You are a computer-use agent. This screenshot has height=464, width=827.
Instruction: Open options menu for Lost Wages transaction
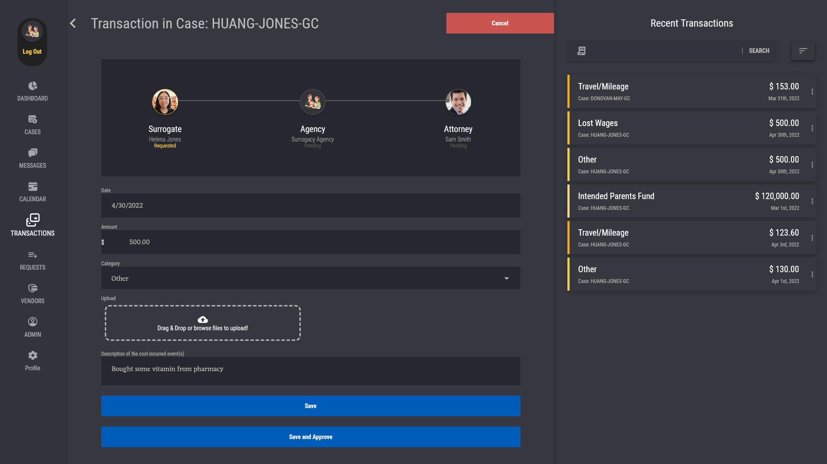(x=812, y=128)
